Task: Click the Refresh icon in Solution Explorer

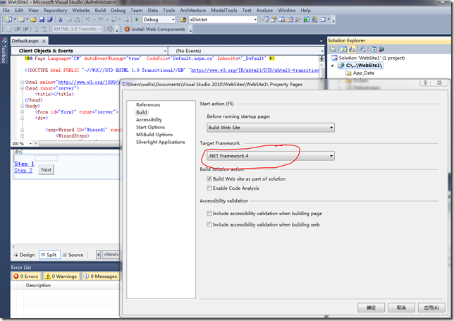Action: pyautogui.click(x=343, y=49)
